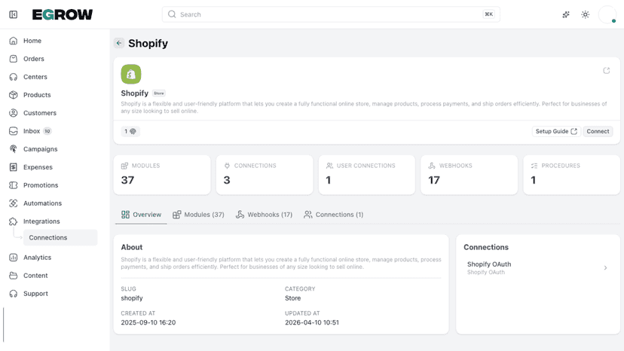Click the Modules 37 stat card
Screen dimensions: 624x351
click(162, 175)
